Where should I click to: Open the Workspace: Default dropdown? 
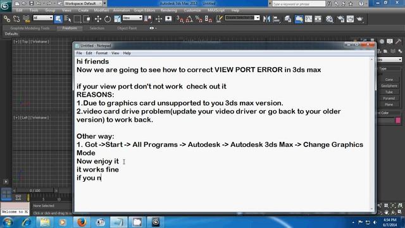point(83,3)
